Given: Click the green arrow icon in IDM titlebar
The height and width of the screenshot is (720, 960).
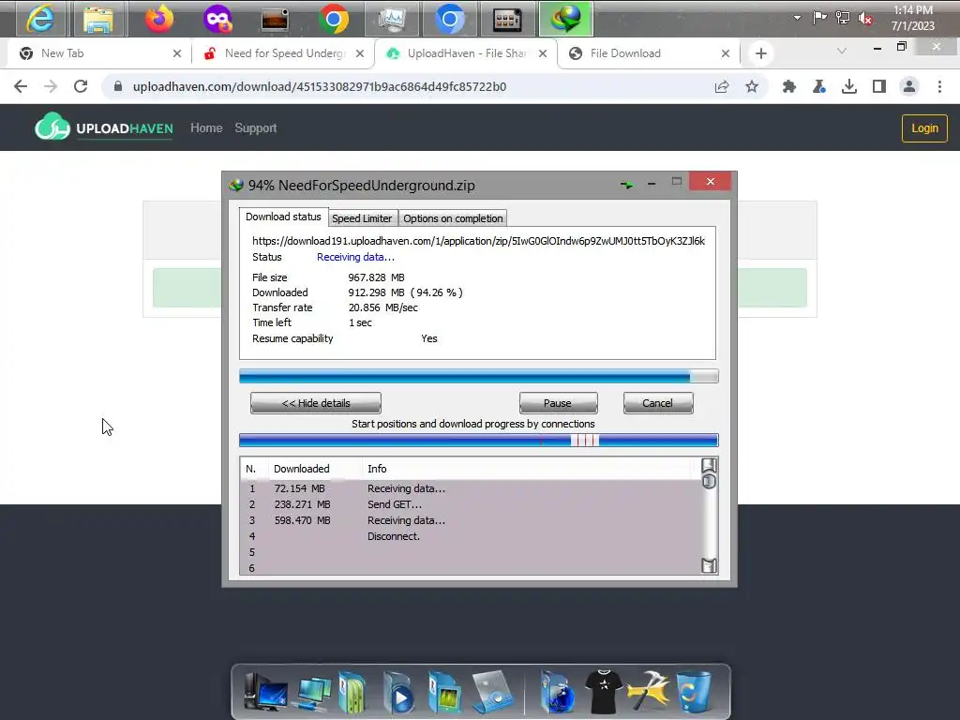Looking at the screenshot, I should click(626, 184).
